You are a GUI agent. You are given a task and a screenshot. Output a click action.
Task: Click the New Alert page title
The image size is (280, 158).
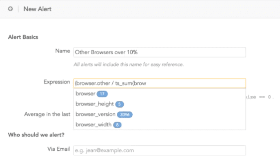tap(37, 9)
